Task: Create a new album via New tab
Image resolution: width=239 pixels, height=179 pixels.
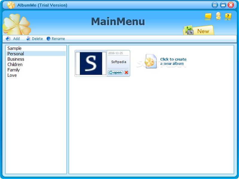Action: coord(199,30)
